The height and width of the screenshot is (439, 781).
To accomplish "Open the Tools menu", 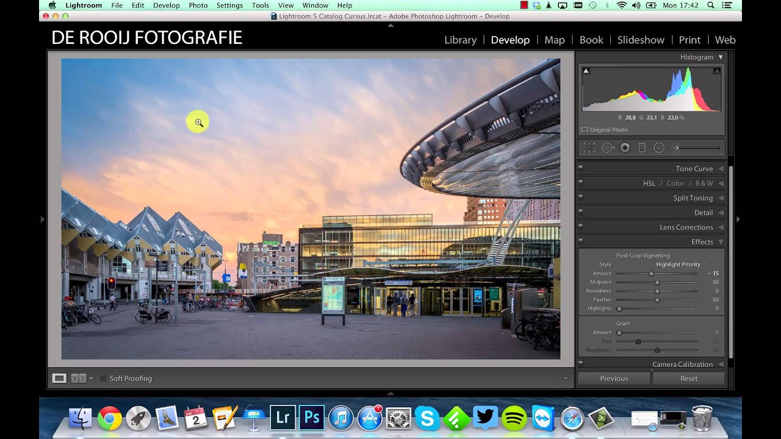I will point(260,5).
